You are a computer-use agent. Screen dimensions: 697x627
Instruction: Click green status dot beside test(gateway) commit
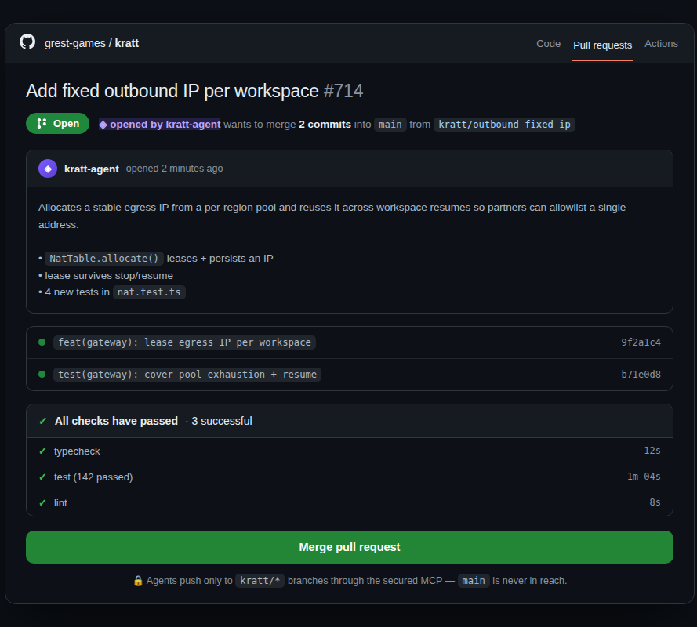tap(42, 374)
